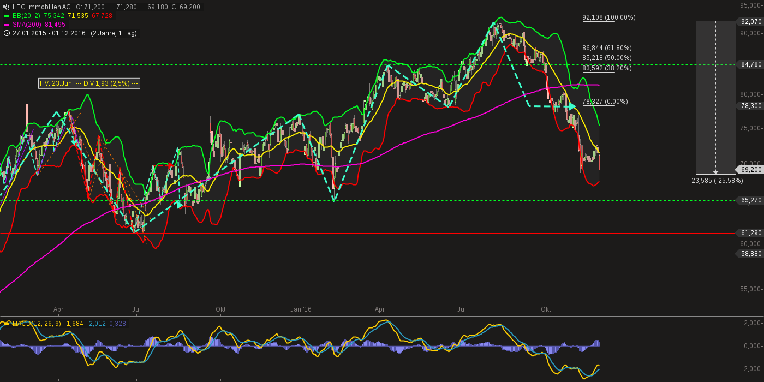Click the Jan '16 axis label

tap(300, 309)
